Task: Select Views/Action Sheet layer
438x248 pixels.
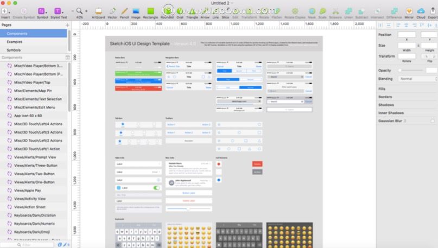Action: [30, 207]
